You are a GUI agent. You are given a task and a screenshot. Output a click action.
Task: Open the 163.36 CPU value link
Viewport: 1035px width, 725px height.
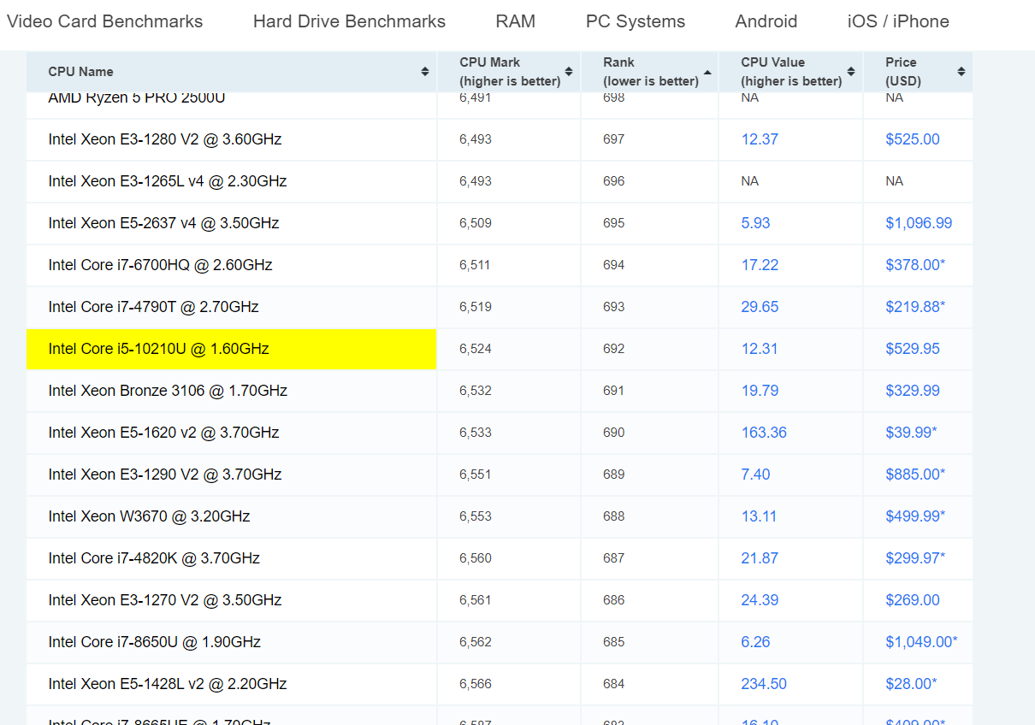pyautogui.click(x=764, y=433)
